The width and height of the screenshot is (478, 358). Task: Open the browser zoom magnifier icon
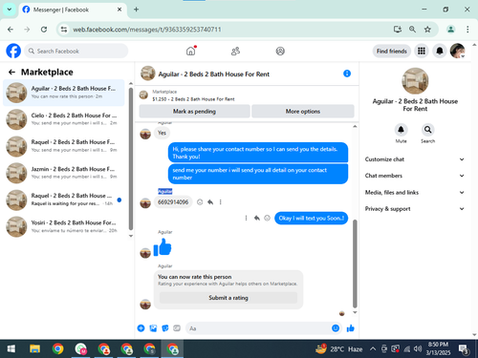pos(412,30)
